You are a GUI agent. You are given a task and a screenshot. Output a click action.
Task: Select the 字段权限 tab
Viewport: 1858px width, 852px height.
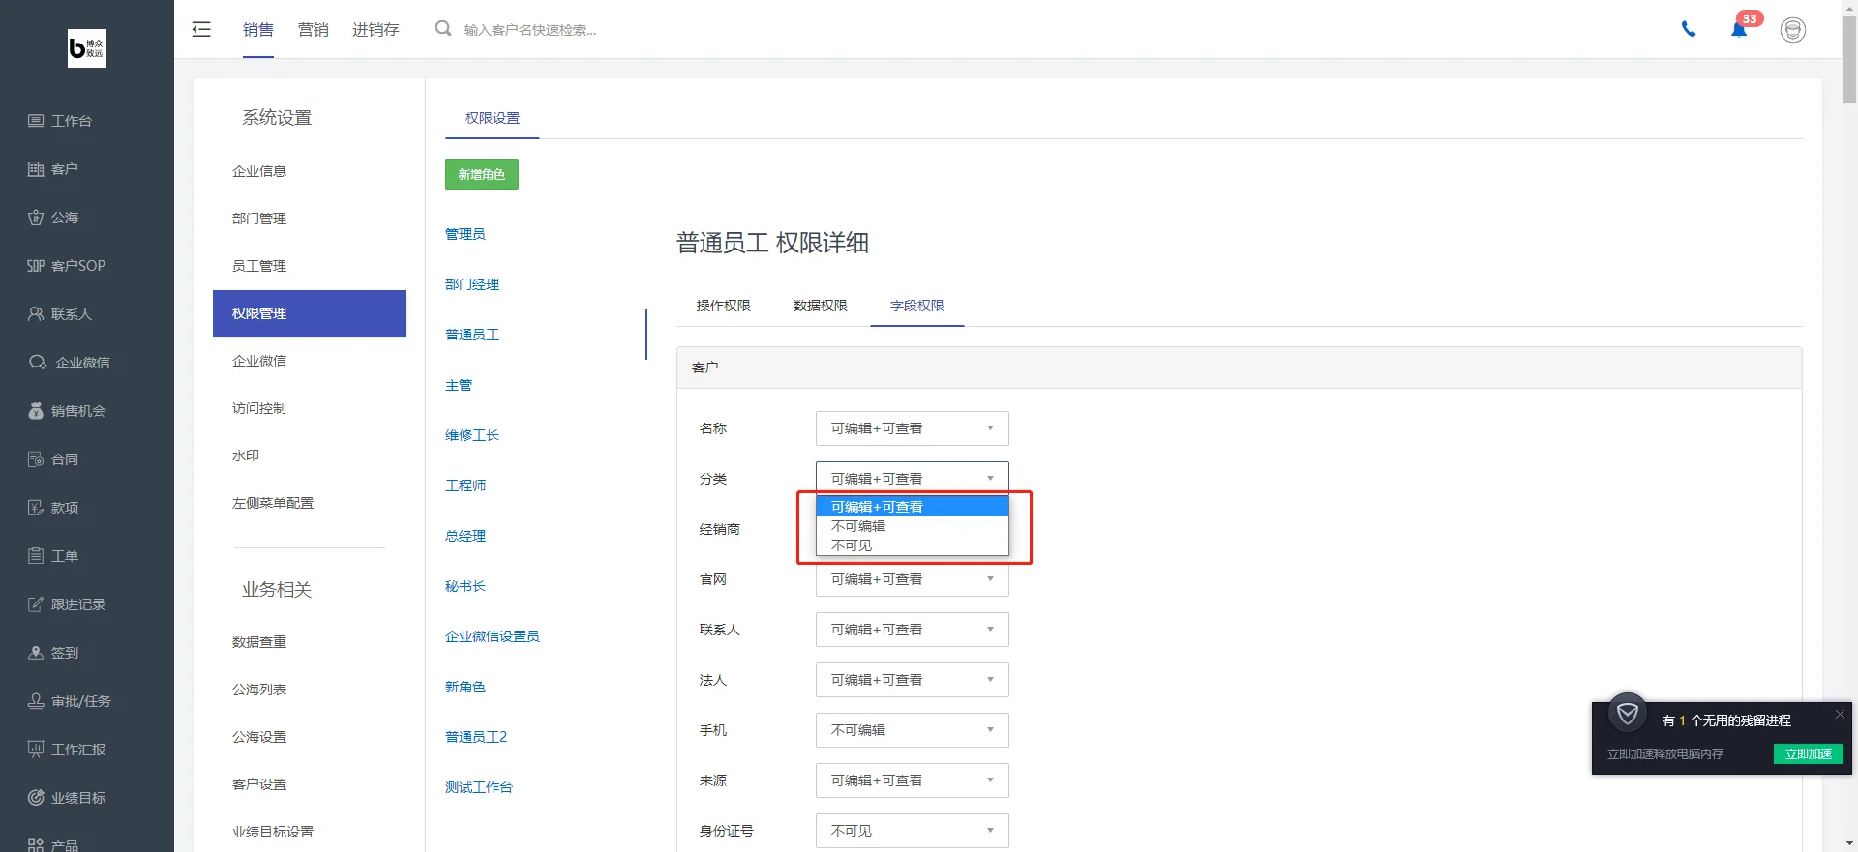[x=917, y=306]
